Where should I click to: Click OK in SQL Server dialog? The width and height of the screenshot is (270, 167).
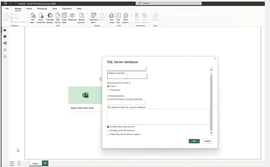pyautogui.click(x=194, y=141)
